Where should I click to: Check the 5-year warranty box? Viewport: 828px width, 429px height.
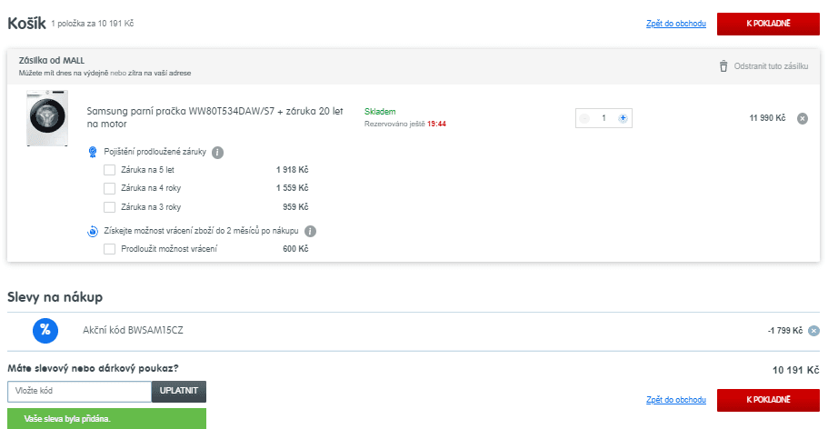coord(109,170)
